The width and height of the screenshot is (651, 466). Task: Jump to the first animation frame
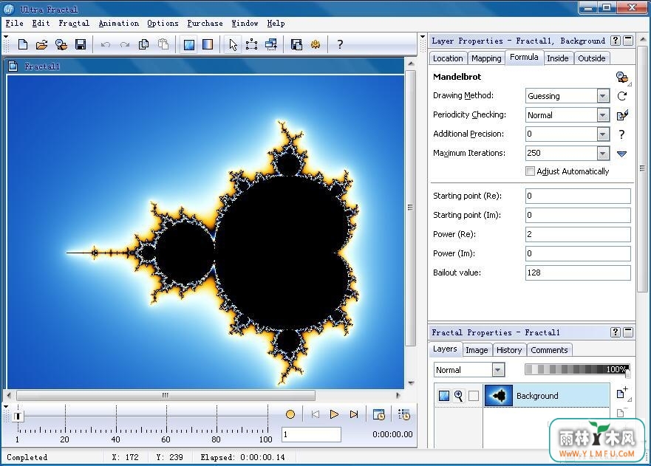(x=315, y=414)
